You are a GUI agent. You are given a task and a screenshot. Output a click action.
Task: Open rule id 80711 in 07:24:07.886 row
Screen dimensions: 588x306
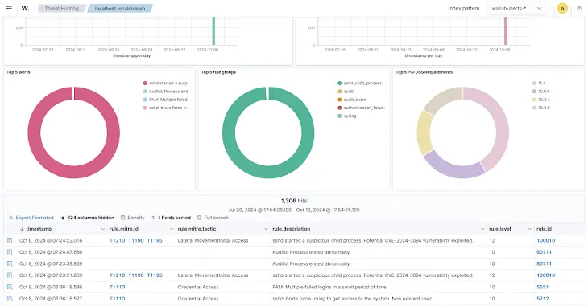(x=544, y=252)
